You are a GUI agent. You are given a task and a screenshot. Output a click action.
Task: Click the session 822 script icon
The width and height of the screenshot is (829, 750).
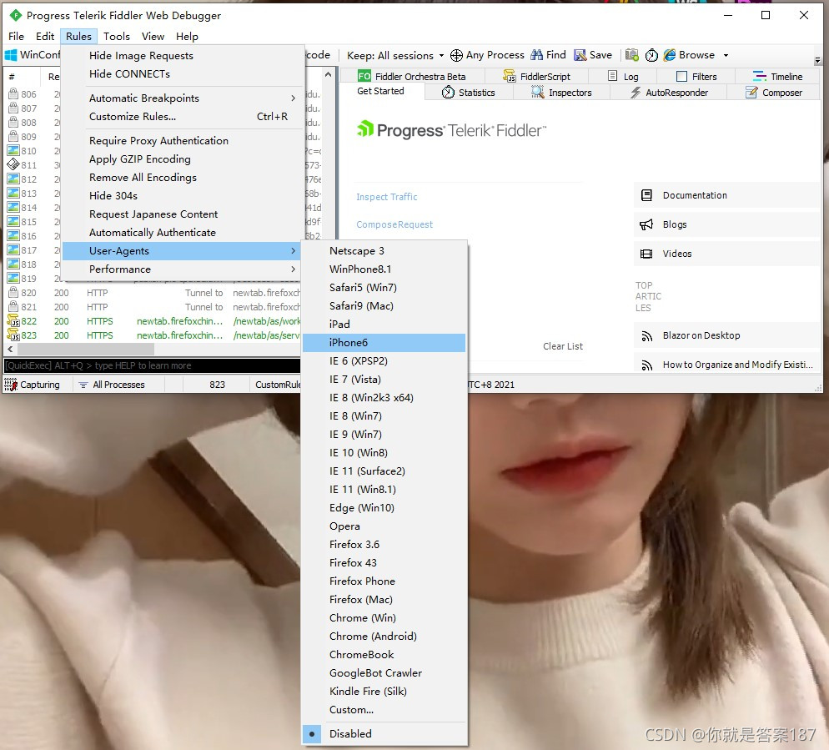[13, 320]
